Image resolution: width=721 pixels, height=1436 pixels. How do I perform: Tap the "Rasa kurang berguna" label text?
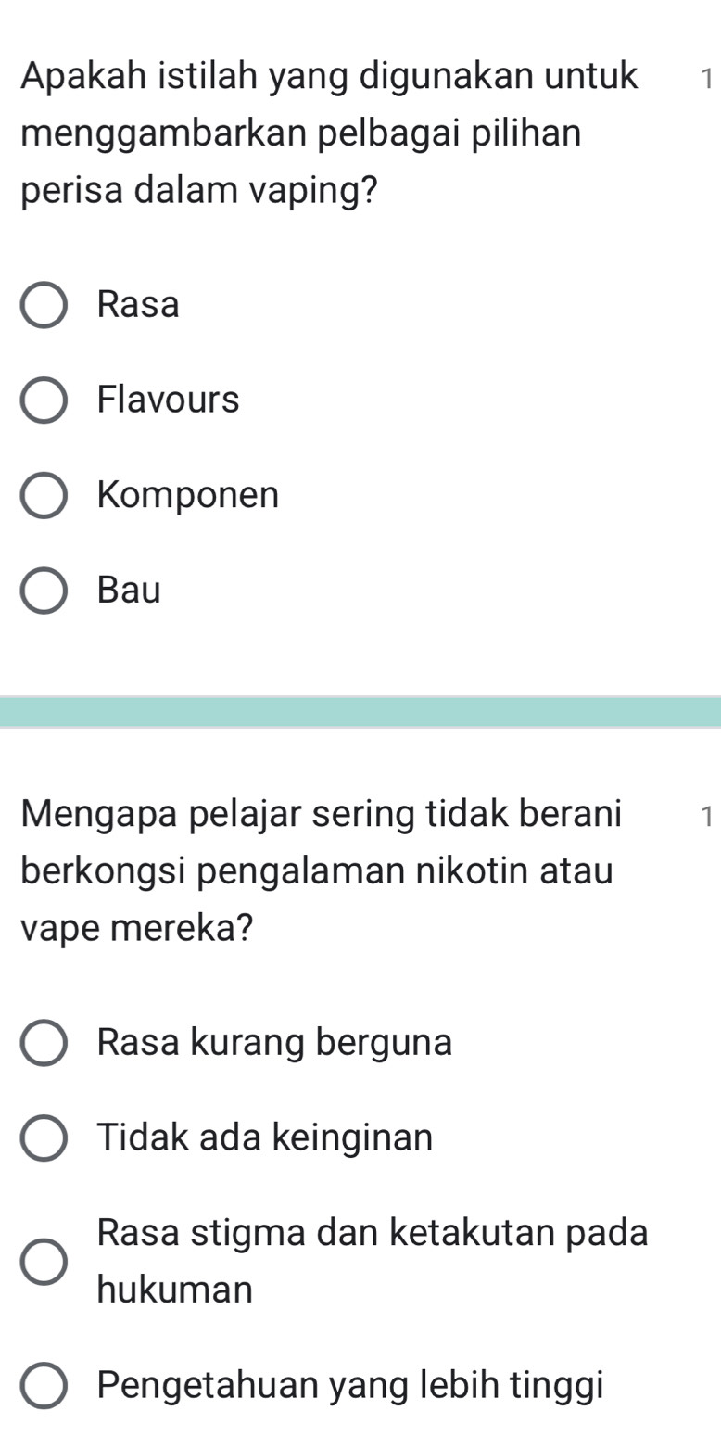tap(274, 1043)
